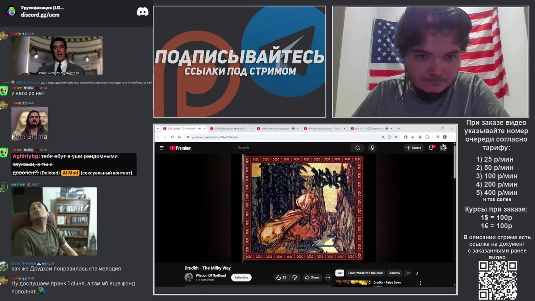535x301 pixels.
Task: Go back with the browser back arrow
Action: (x=158, y=137)
